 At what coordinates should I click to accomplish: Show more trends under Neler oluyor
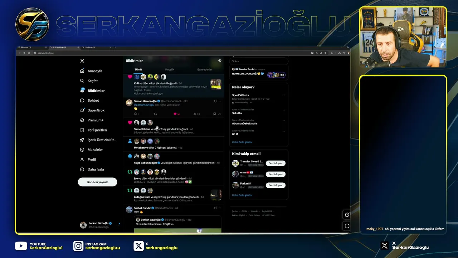pyautogui.click(x=242, y=142)
